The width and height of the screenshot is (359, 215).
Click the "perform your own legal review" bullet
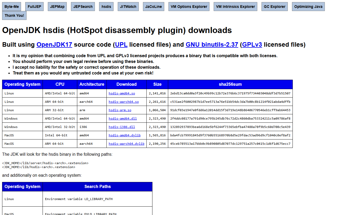pyautogui.click(x=83, y=61)
